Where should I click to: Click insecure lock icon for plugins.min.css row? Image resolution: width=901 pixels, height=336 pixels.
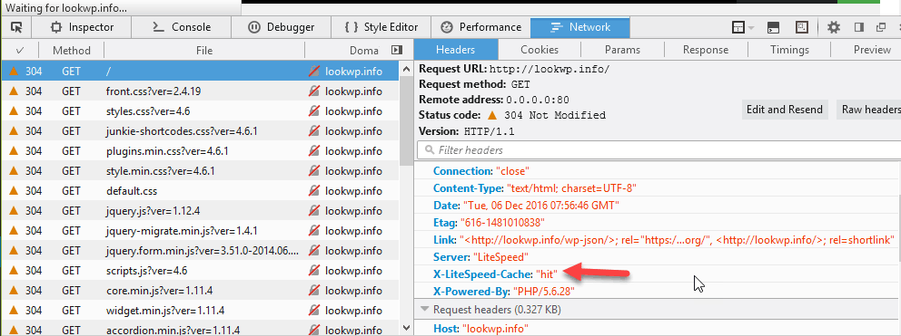point(313,151)
